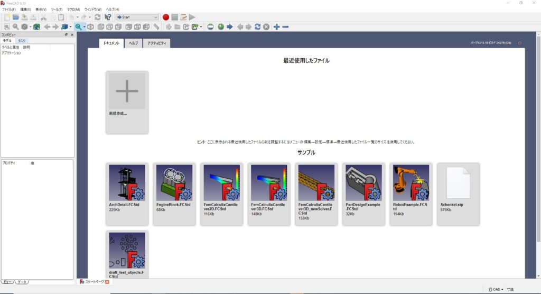Activate the What's This help cursor icon
Screen dimensions: 541x294
108,17
